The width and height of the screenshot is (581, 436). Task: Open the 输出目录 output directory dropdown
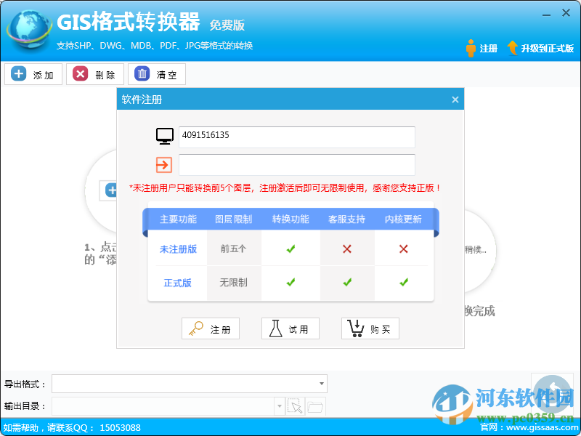(280, 405)
